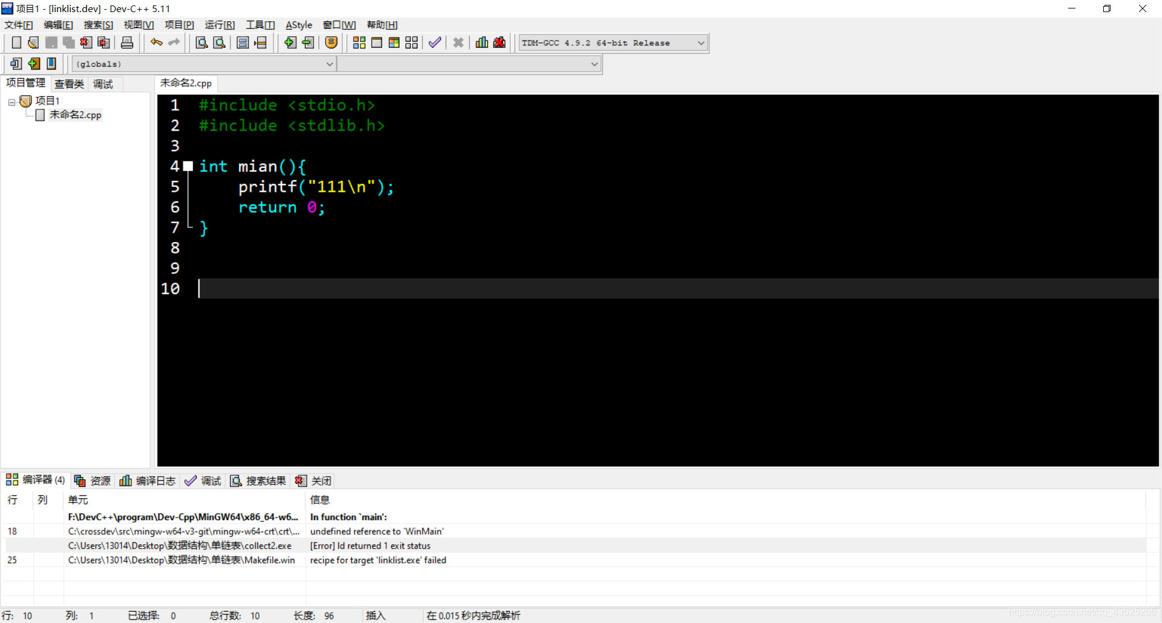Open the 运行(R) menu
The width and height of the screenshot is (1162, 623).
[x=219, y=25]
